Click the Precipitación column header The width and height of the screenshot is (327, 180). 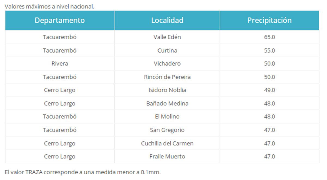269,20
